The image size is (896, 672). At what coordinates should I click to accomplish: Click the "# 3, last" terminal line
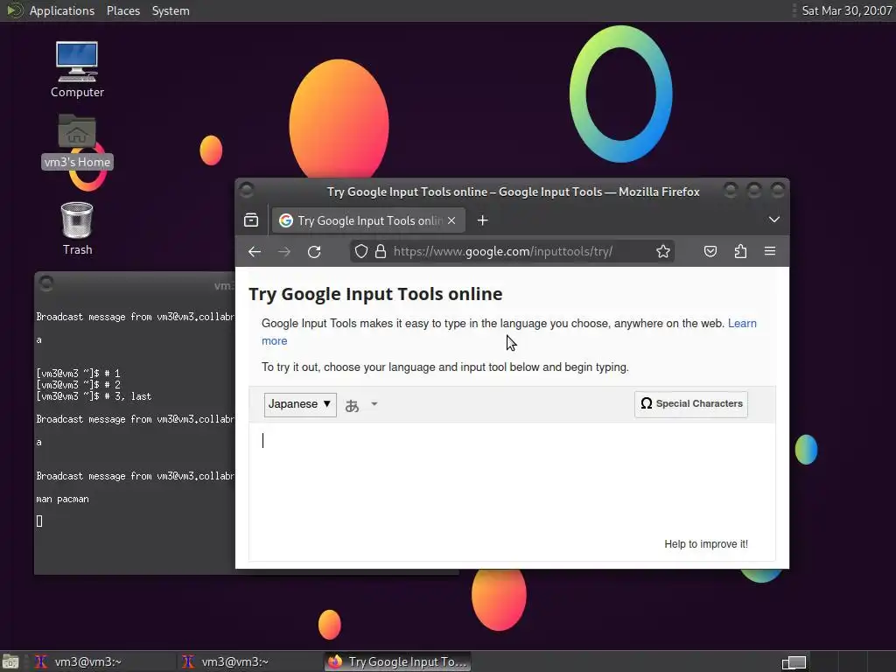pos(94,396)
